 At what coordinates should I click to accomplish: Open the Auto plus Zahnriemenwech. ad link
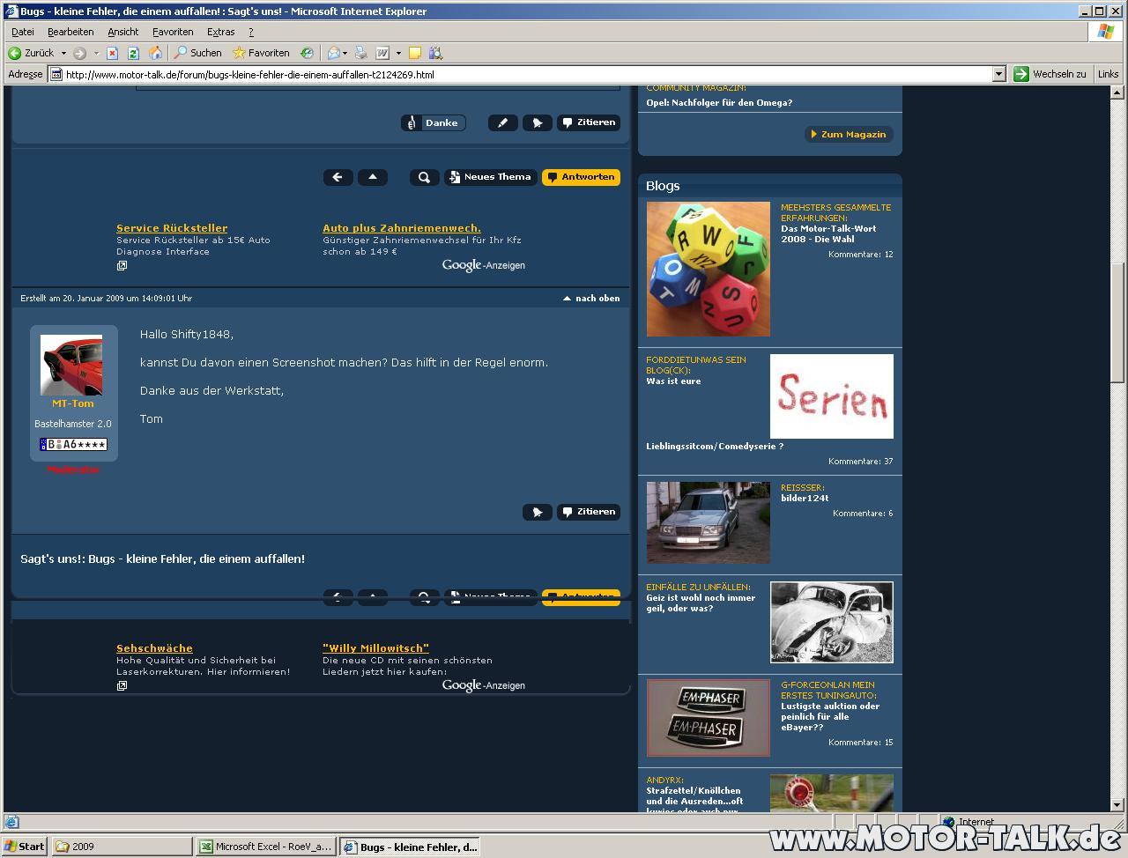[402, 228]
